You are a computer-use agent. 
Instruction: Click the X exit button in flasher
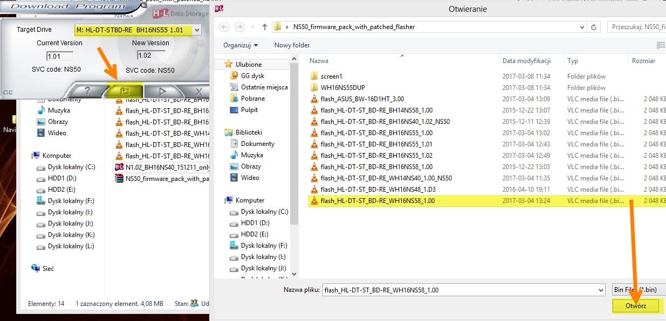198,92
